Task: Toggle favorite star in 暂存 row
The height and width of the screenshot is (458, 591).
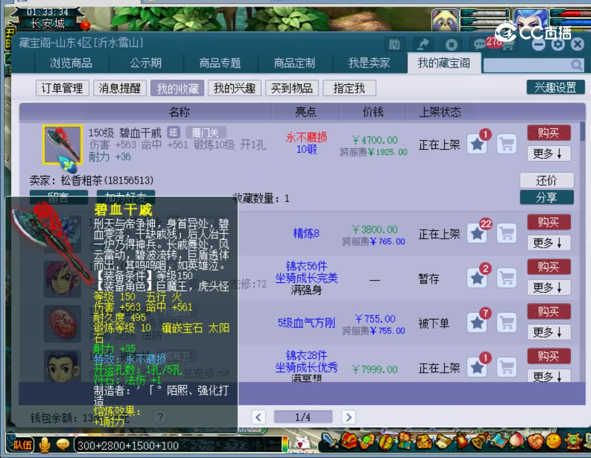Action: click(x=477, y=278)
